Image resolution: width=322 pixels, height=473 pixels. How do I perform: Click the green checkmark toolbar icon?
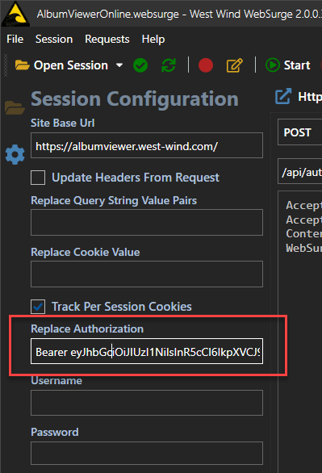(140, 65)
